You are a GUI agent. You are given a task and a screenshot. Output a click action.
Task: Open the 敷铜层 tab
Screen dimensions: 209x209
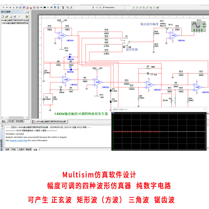coord(29,149)
